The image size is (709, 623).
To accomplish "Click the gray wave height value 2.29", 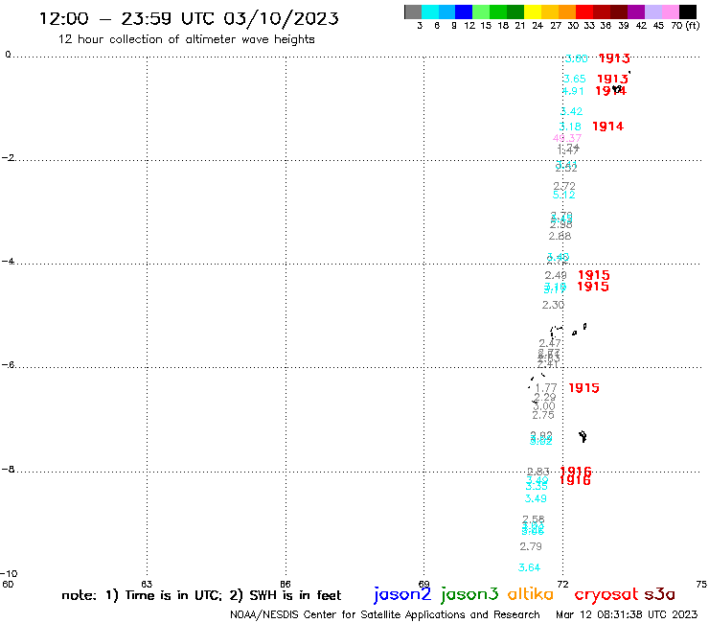I will coord(545,397).
